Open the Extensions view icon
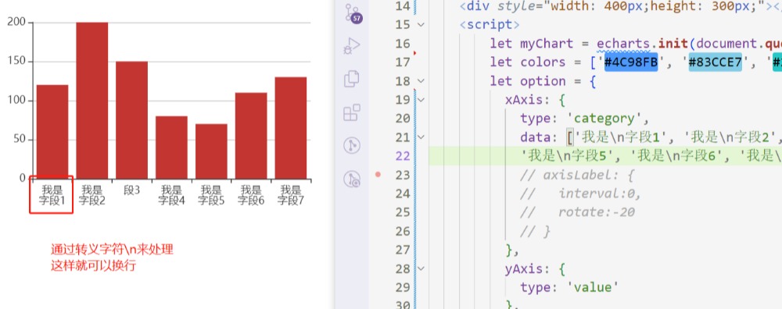This screenshot has height=309, width=782. pos(352,112)
